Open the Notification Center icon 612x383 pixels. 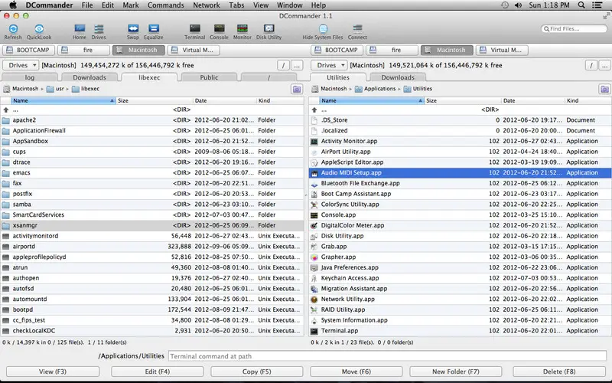tap(597, 5)
